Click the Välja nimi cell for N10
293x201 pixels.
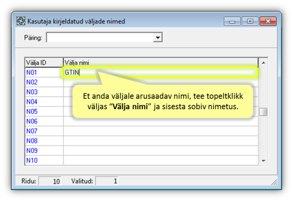click(161, 160)
